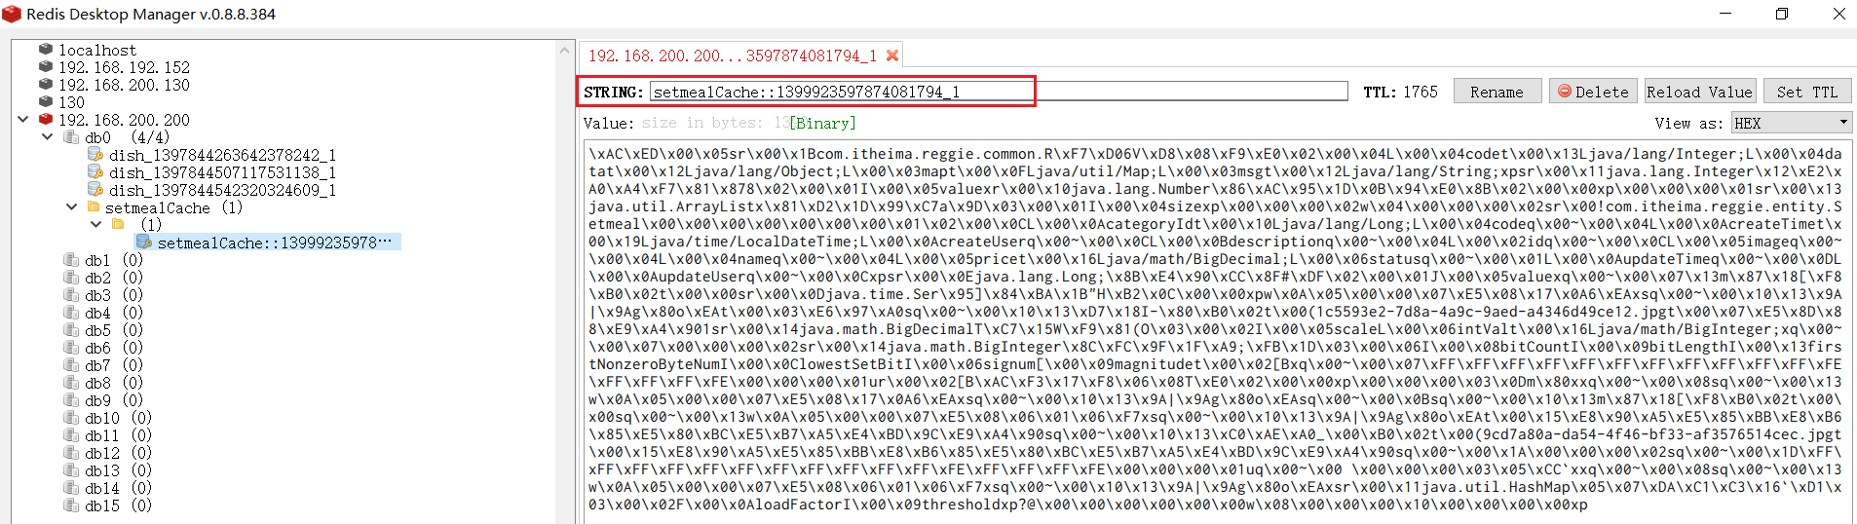Open the View as HEX dropdown
1857x524 pixels.
coord(1790,123)
